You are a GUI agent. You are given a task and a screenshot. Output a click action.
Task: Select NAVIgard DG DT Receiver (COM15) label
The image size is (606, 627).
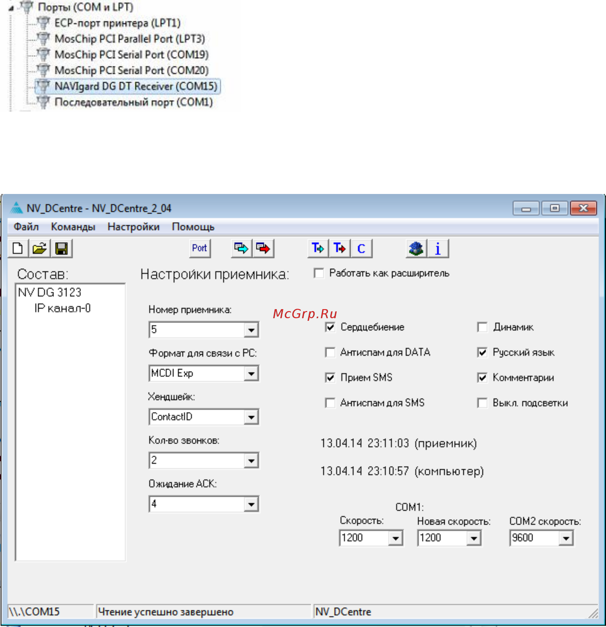136,86
